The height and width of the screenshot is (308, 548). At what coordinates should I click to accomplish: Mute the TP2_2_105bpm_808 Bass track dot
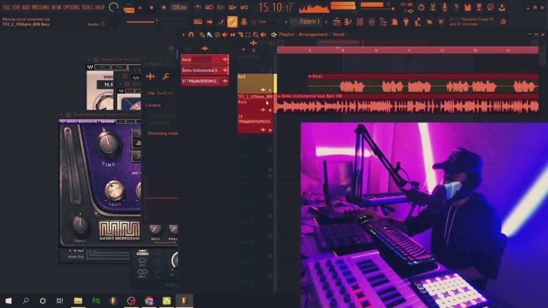pos(270,110)
